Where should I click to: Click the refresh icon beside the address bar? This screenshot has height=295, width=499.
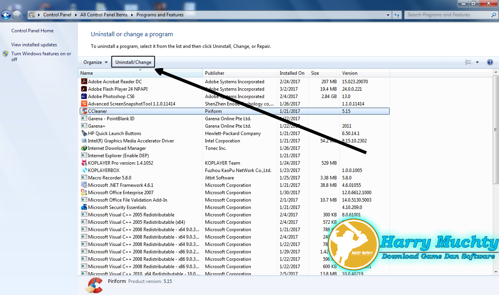tap(396, 15)
